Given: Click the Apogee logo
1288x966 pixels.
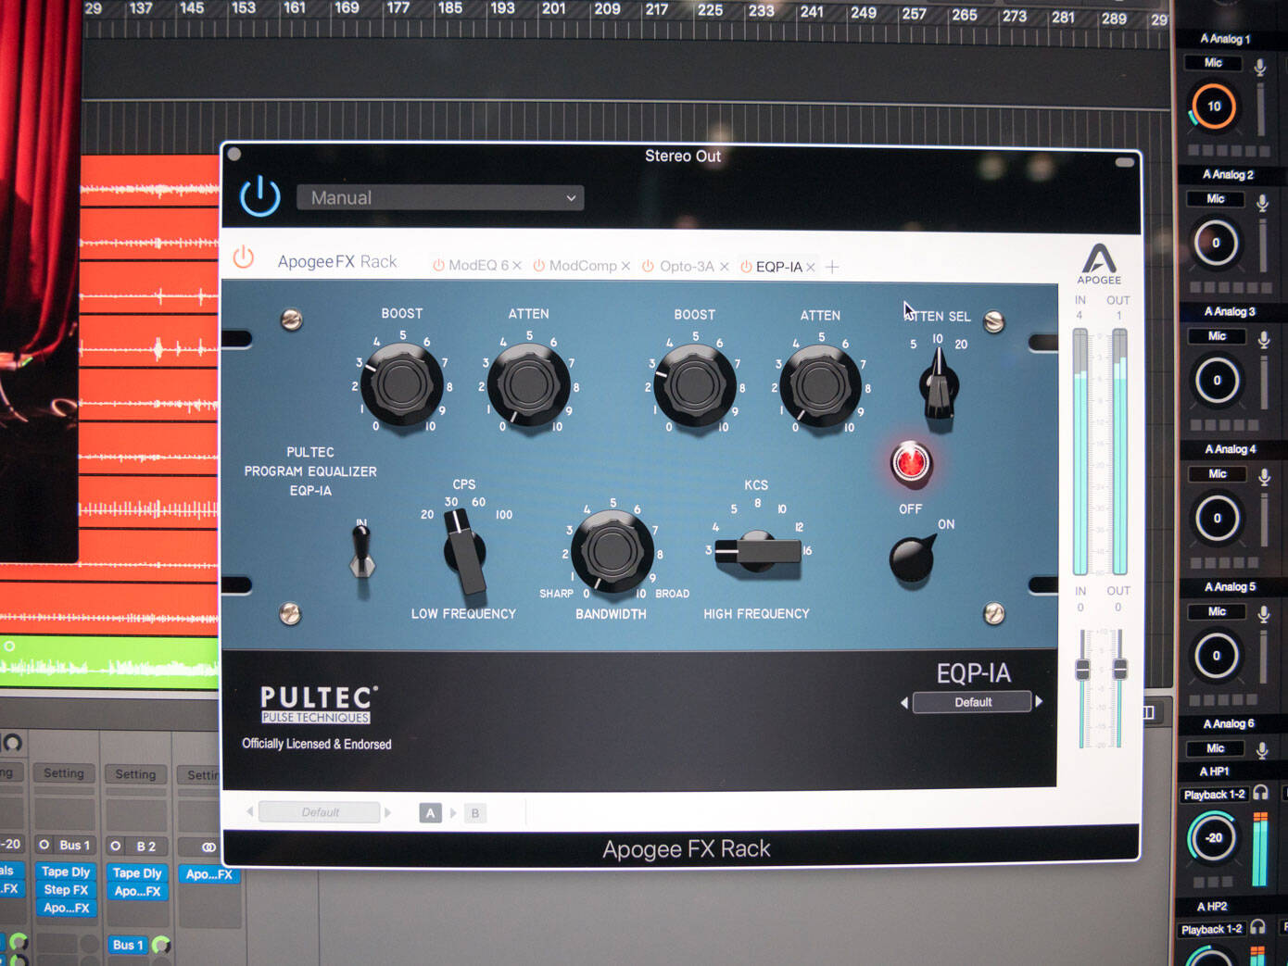Looking at the screenshot, I should [1099, 264].
